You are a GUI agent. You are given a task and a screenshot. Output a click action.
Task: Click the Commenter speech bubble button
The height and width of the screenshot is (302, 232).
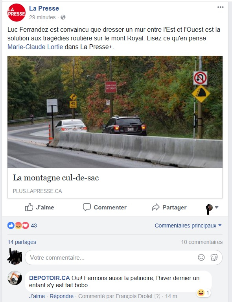click(x=105, y=207)
